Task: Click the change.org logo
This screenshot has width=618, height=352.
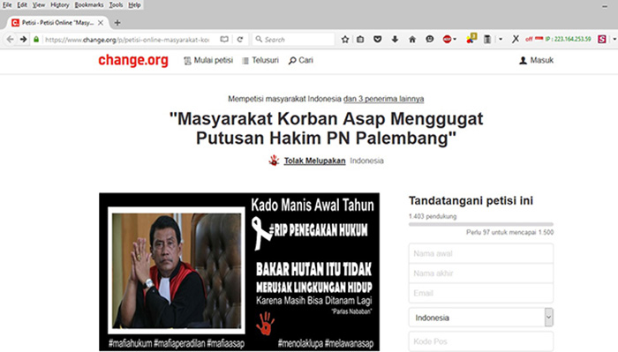Action: click(x=133, y=60)
